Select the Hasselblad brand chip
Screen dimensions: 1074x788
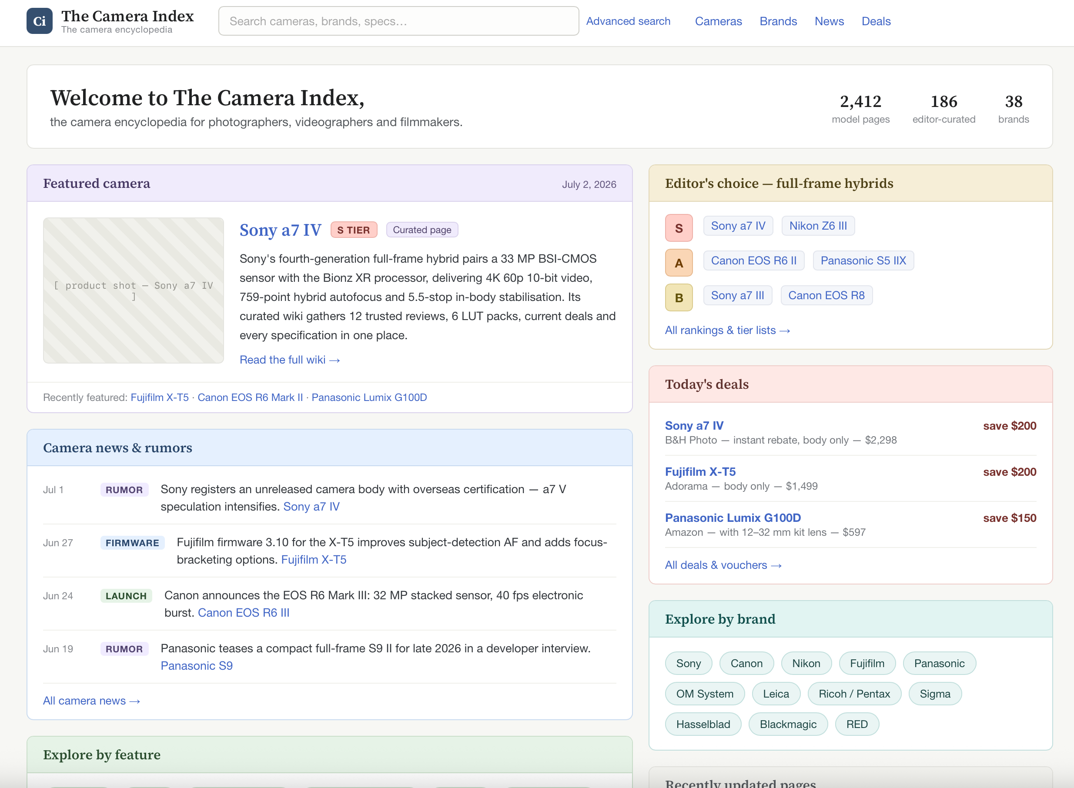coord(703,725)
